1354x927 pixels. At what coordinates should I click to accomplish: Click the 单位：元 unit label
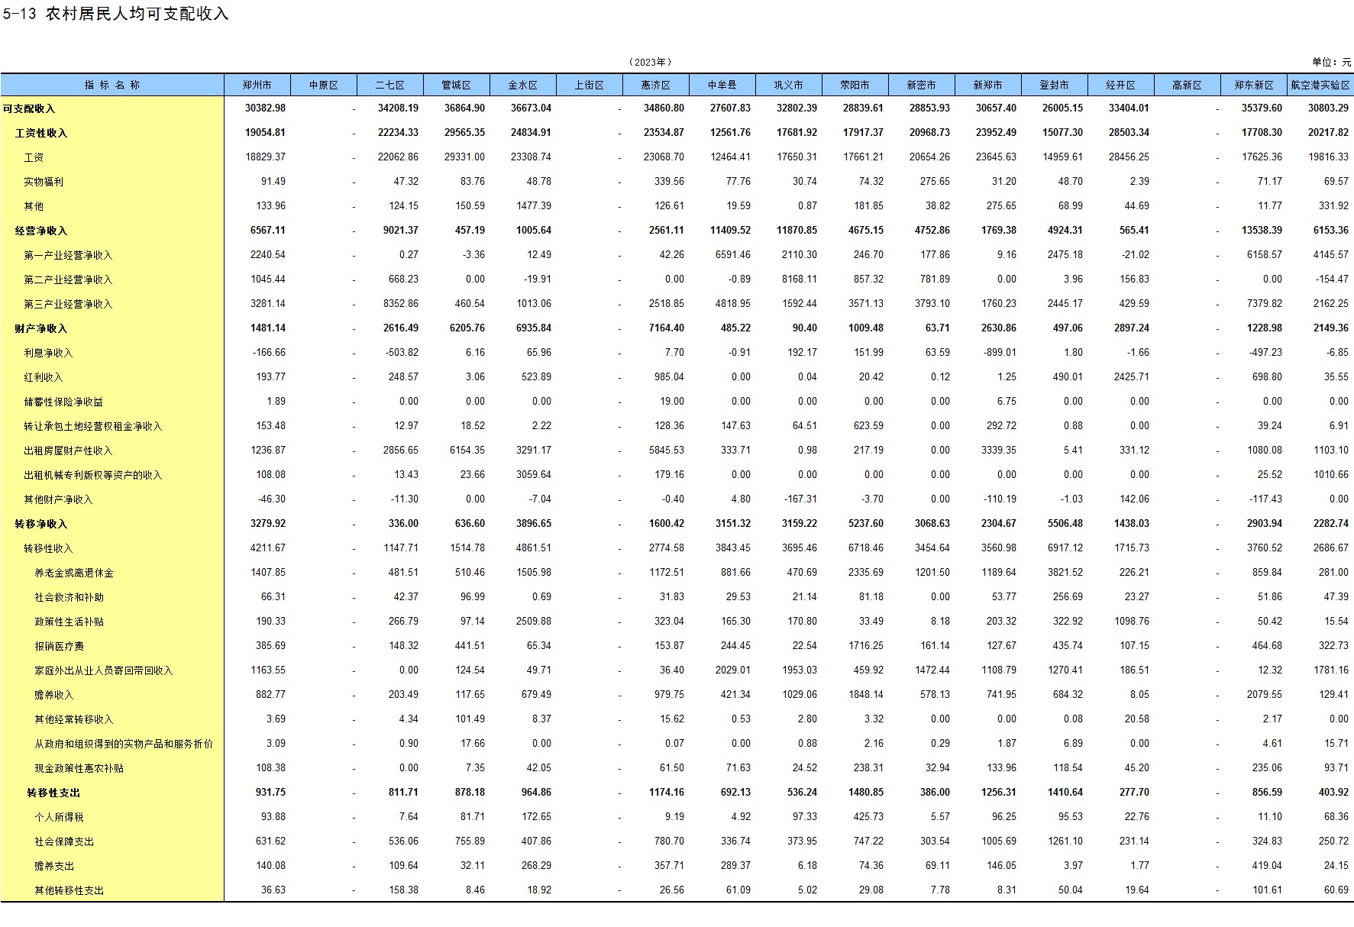[1331, 62]
